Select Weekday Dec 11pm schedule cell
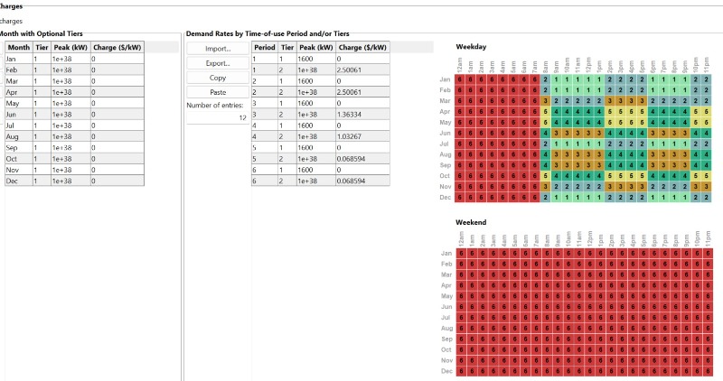This screenshot has height=381, width=723. click(x=706, y=197)
